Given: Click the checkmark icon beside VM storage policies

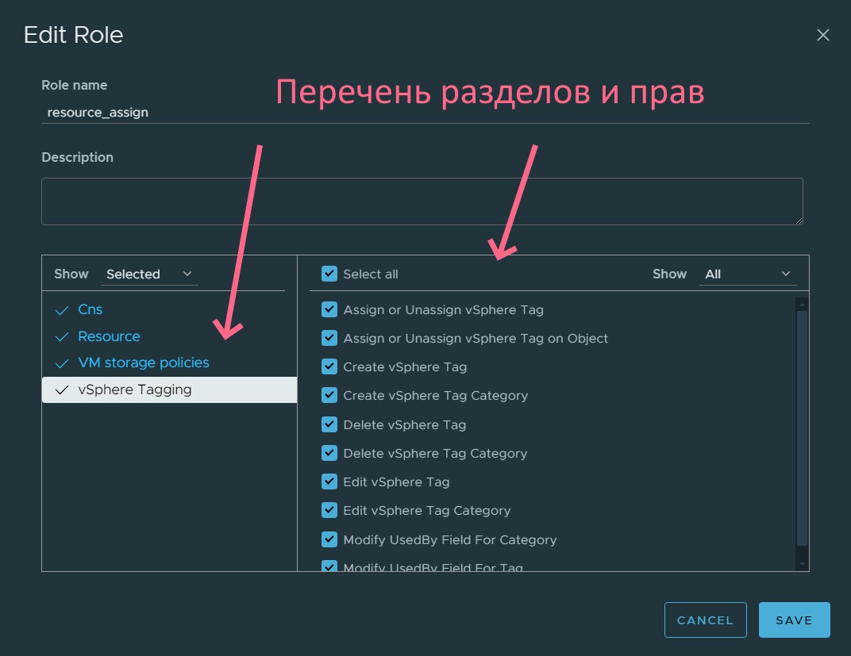Looking at the screenshot, I should click(62, 363).
